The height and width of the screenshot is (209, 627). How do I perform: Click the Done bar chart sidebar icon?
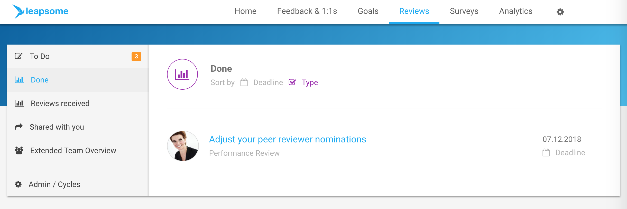pos(19,80)
